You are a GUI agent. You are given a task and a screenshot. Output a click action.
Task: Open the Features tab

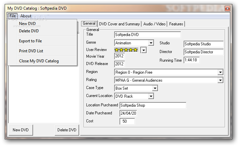tap(176, 24)
